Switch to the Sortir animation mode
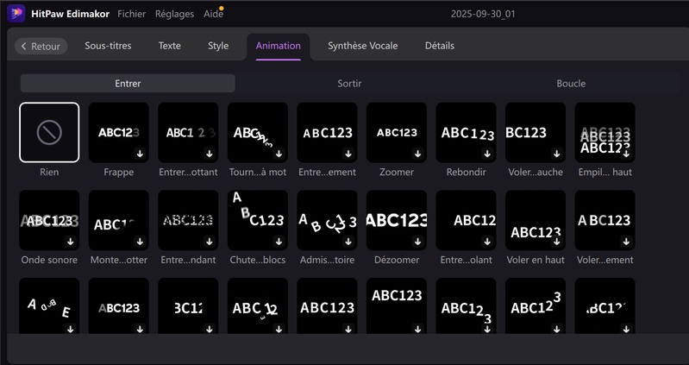Viewport: 689px width, 365px height. [349, 84]
